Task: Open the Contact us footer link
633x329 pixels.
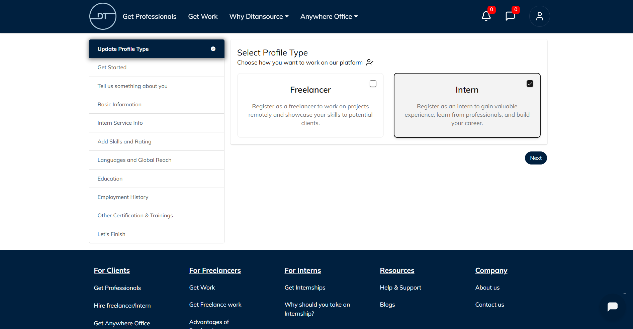Action: 489,305
